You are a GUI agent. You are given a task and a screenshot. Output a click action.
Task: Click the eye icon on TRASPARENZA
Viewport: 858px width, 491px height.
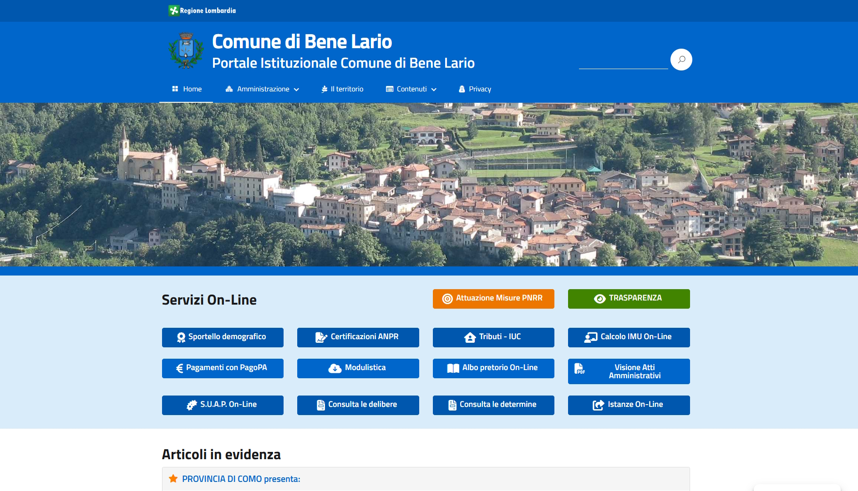coord(600,299)
